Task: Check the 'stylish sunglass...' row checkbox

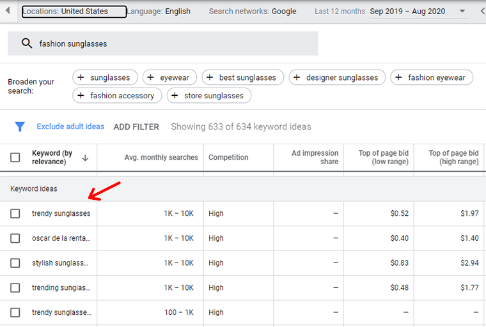Action: point(15,263)
